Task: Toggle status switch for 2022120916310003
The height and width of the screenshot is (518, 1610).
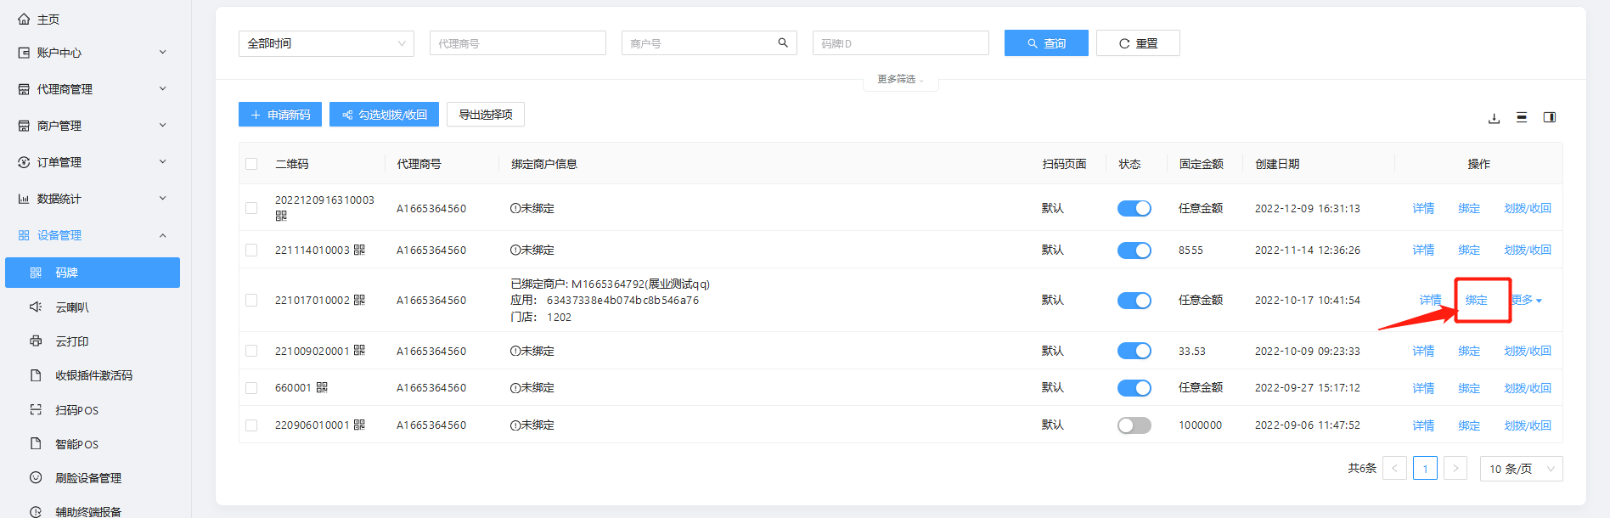Action: click(x=1134, y=208)
